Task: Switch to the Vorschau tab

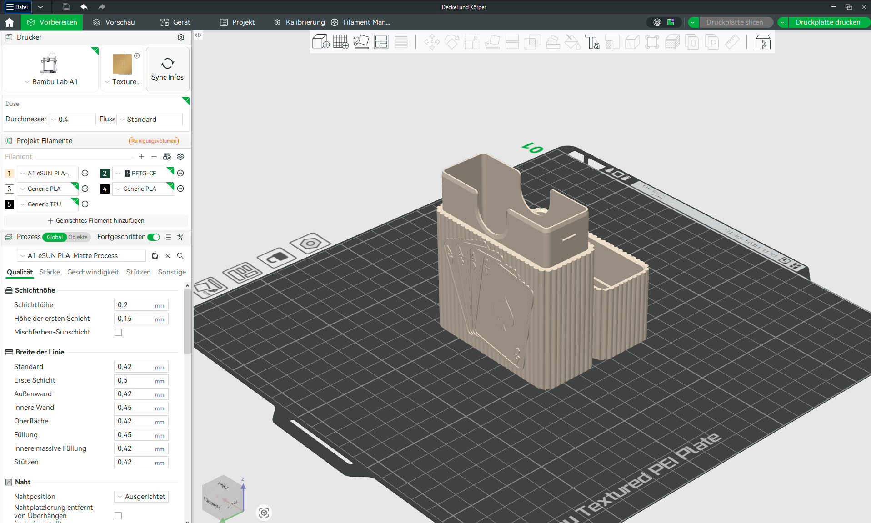Action: click(114, 22)
